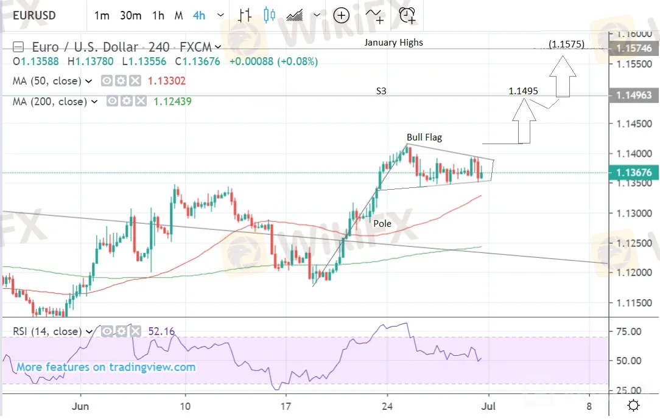Open MA 50 settings gear
This screenshot has height=419, width=660.
point(122,81)
